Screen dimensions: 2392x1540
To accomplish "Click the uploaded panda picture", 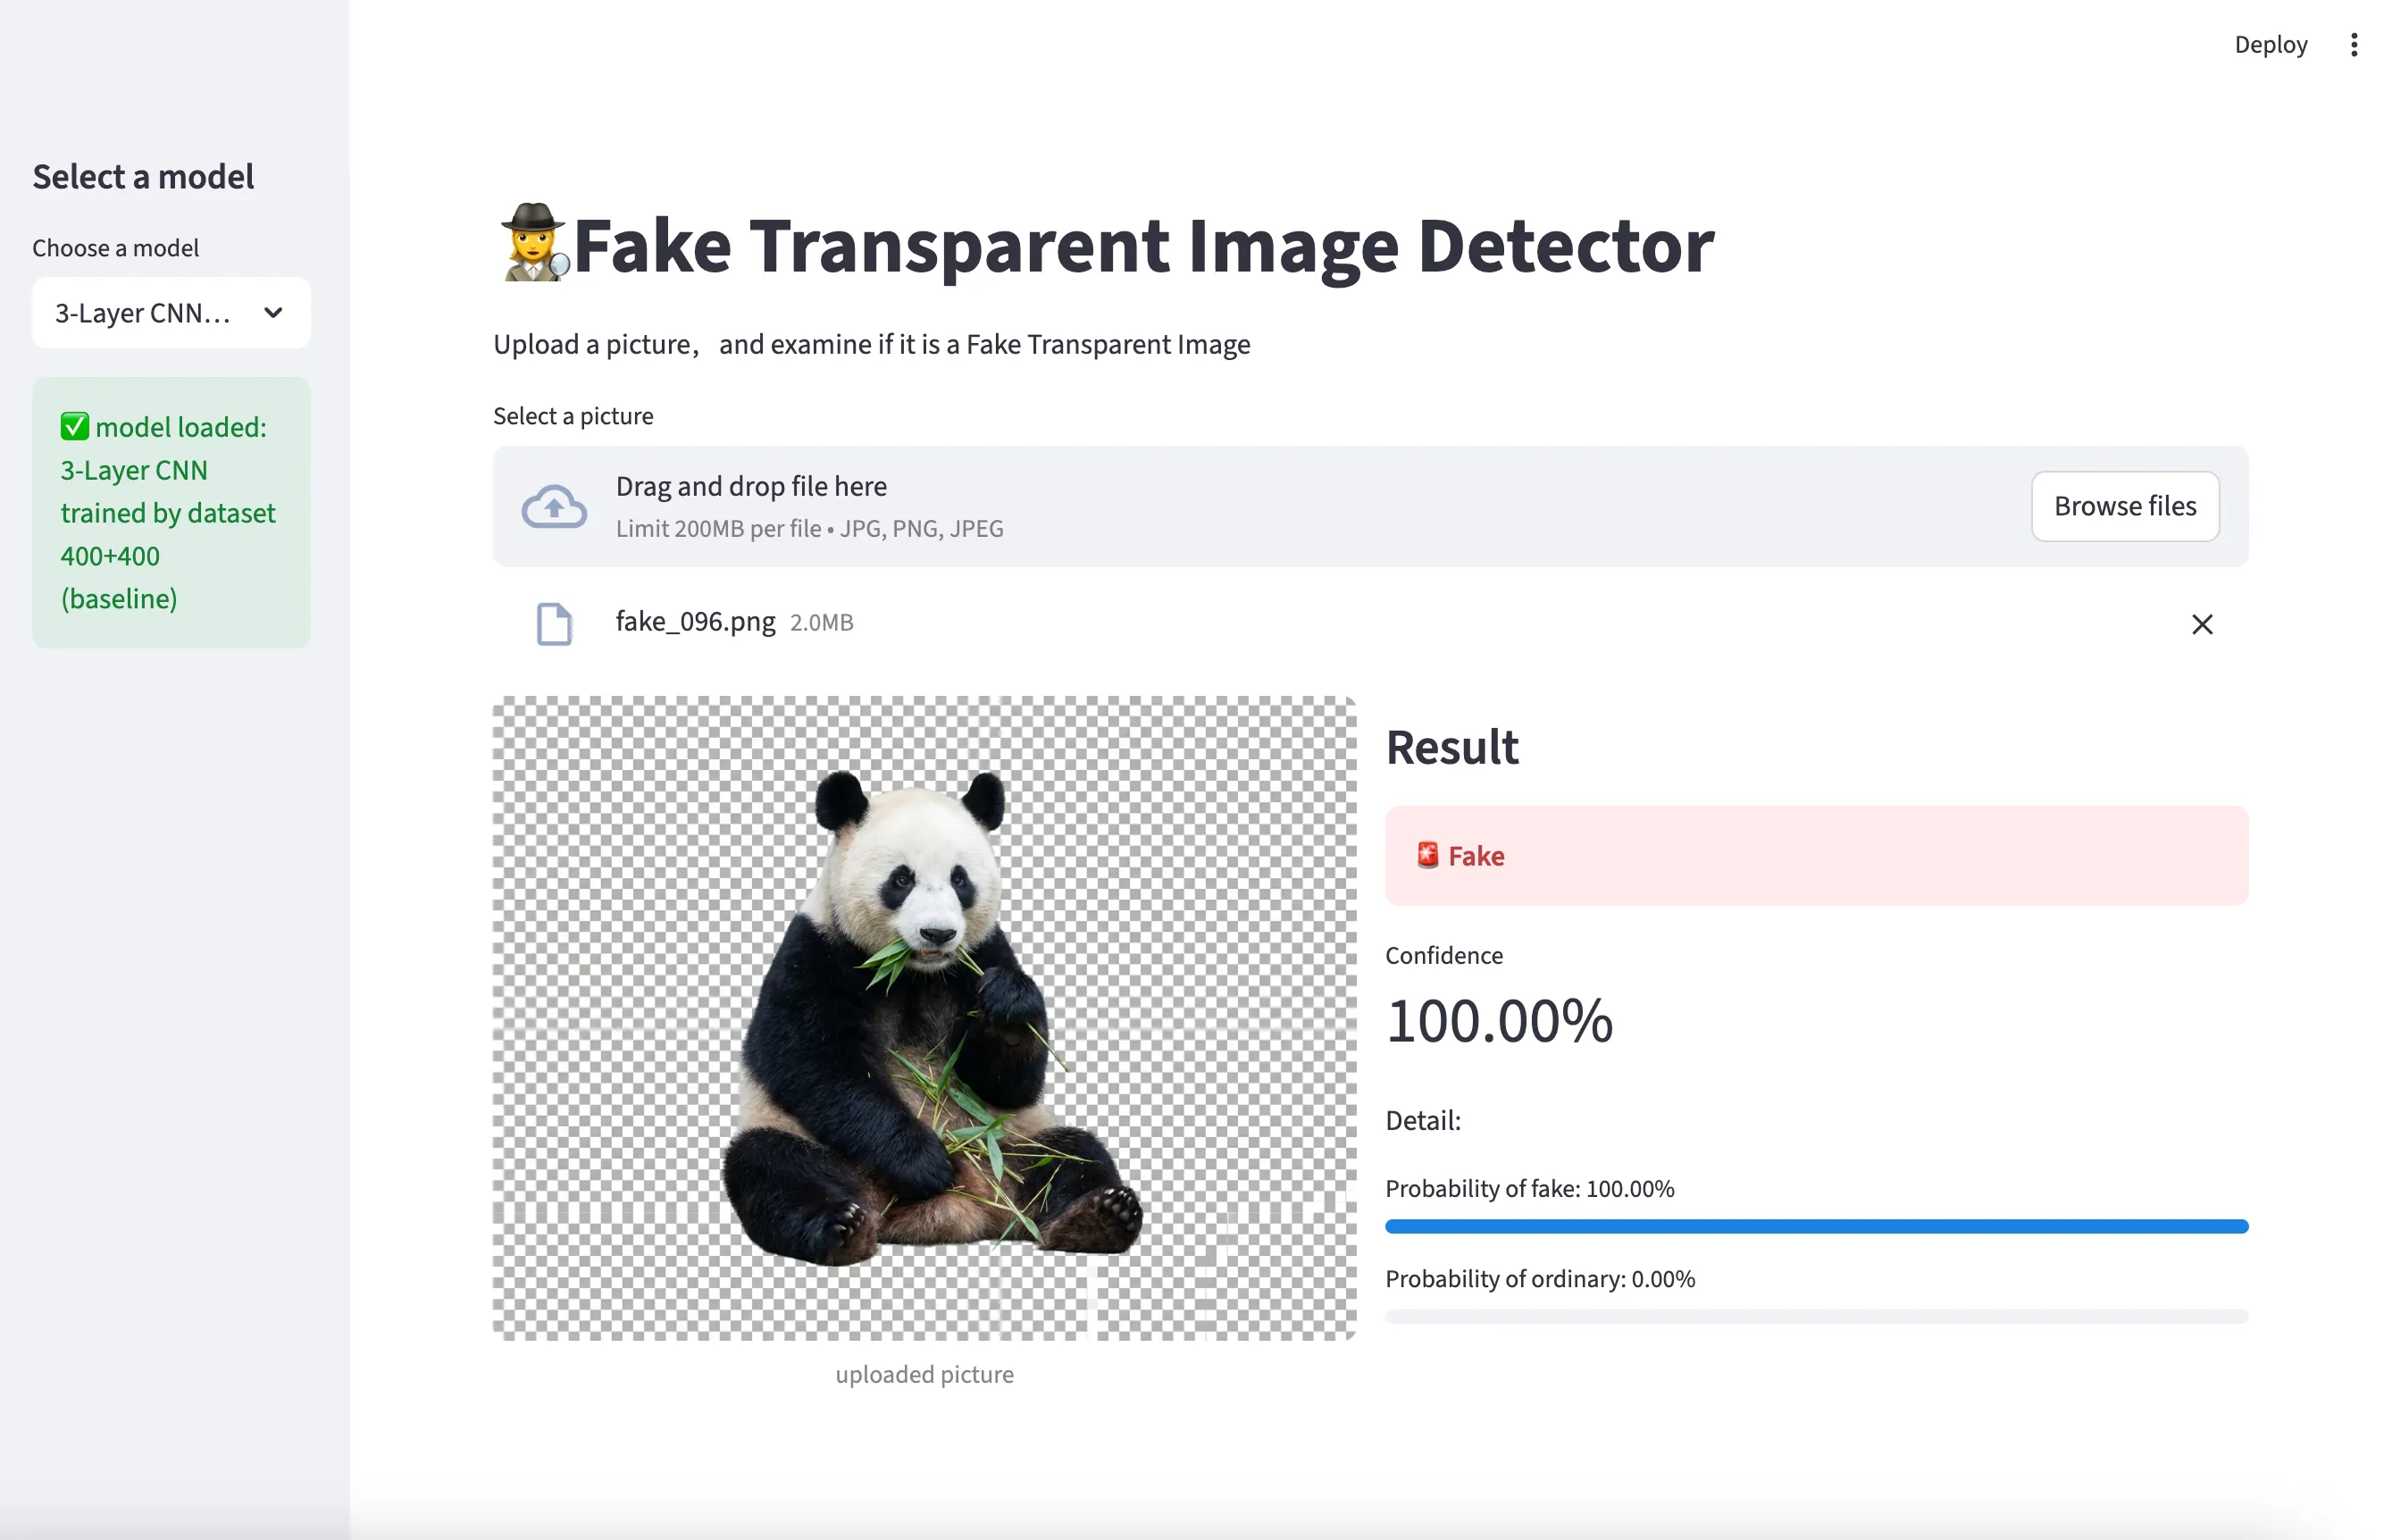I will (x=924, y=1018).
